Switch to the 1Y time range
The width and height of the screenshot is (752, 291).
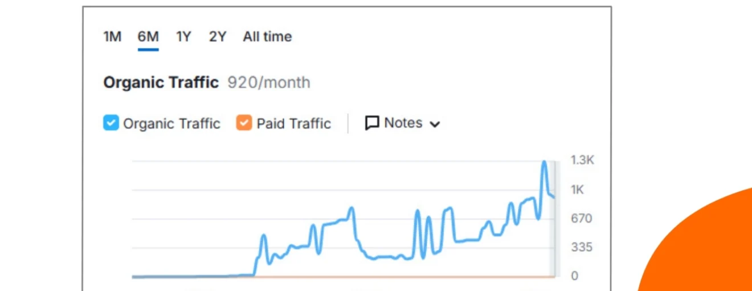click(183, 37)
